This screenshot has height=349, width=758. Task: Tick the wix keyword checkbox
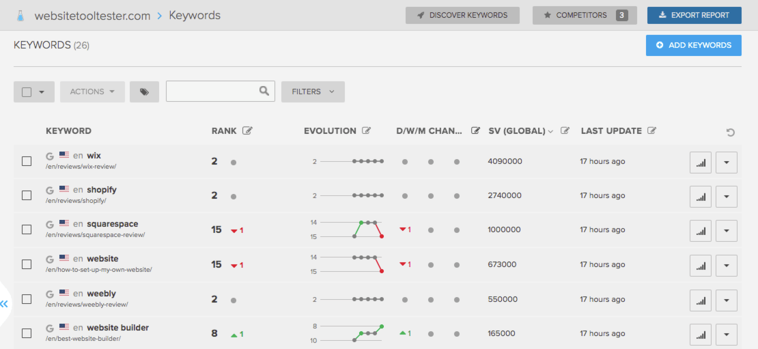click(x=27, y=161)
